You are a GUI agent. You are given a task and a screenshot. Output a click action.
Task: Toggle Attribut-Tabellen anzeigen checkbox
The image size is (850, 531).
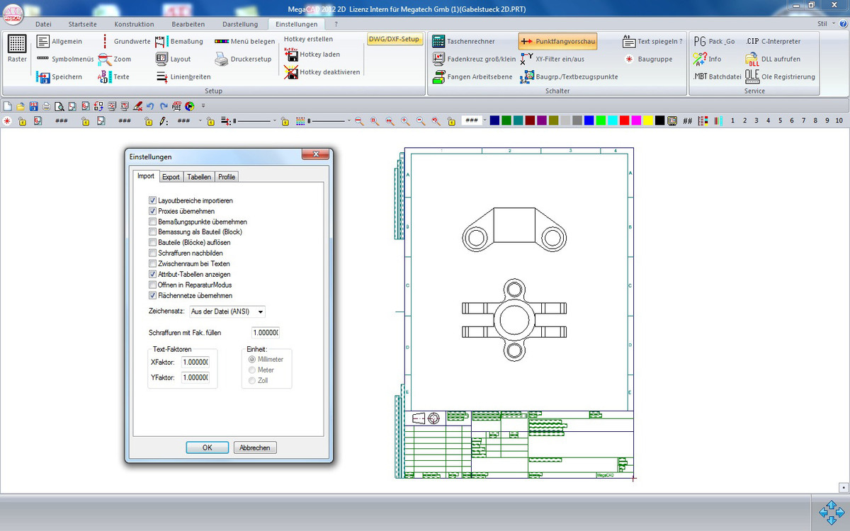click(152, 274)
